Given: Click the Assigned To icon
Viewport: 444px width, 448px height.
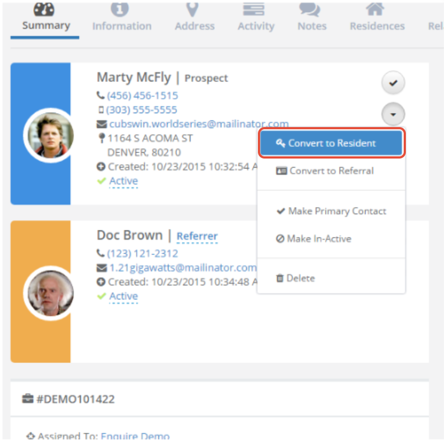Looking at the screenshot, I should [x=30, y=436].
